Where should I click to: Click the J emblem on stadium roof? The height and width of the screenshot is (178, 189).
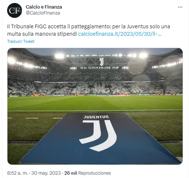click(x=102, y=62)
